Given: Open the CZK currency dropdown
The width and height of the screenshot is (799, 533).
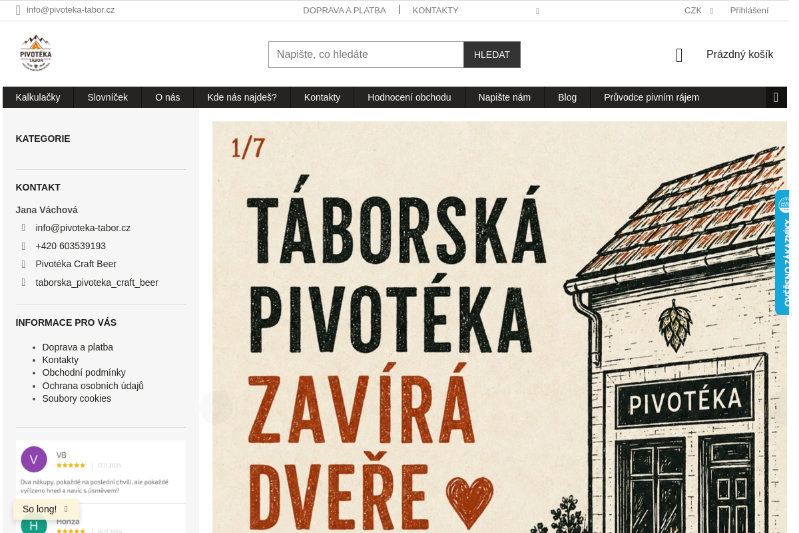Looking at the screenshot, I should (698, 11).
